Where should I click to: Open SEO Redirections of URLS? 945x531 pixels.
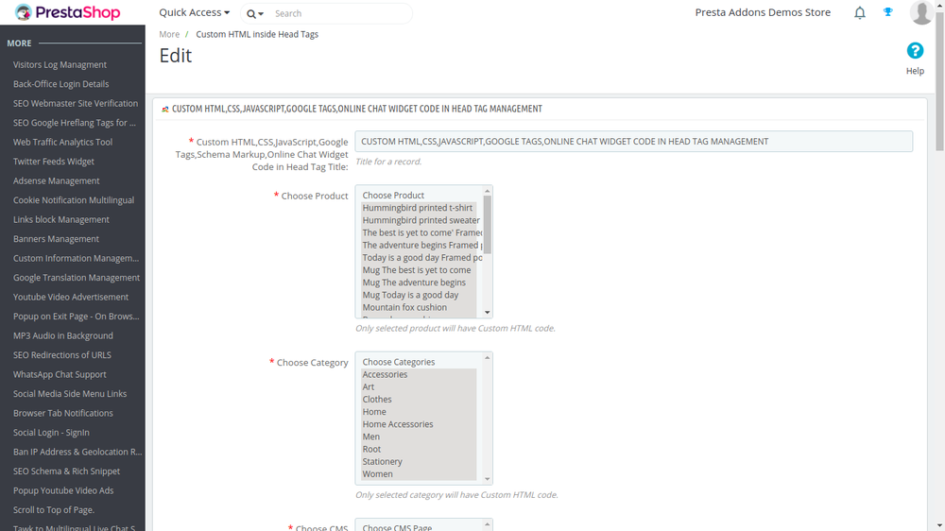[x=62, y=355]
